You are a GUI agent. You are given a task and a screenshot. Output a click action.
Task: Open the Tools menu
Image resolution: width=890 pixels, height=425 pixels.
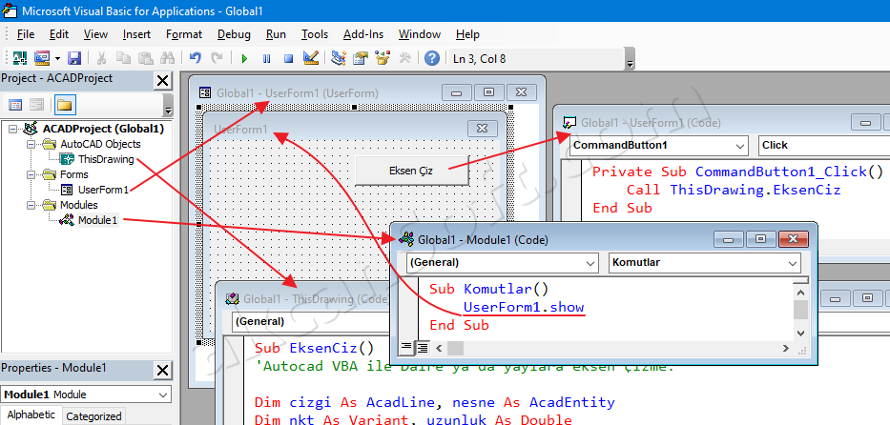[315, 34]
